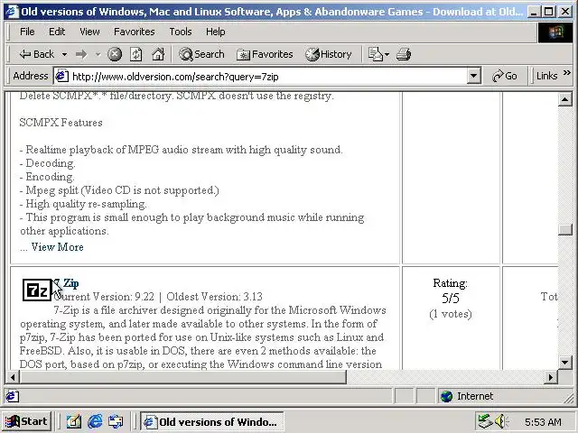Image resolution: width=578 pixels, height=433 pixels.
Task: Open the Favorites menu in menu bar
Action: 135,32
